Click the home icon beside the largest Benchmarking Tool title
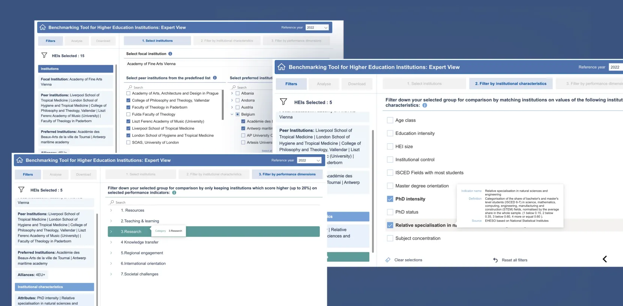Image resolution: width=623 pixels, height=306 pixels. 281,67
